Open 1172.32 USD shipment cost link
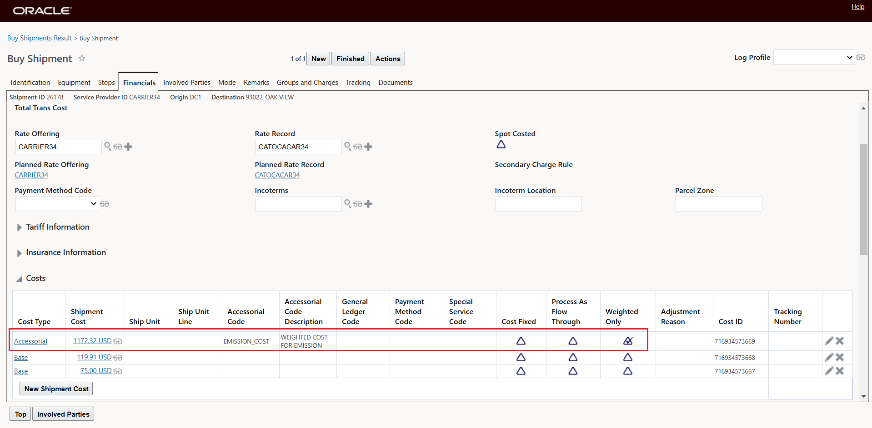 (92, 341)
